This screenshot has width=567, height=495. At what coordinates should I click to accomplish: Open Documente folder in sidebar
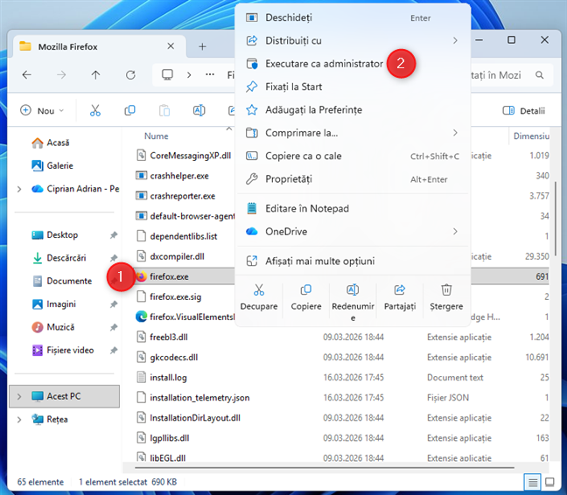coord(62,281)
